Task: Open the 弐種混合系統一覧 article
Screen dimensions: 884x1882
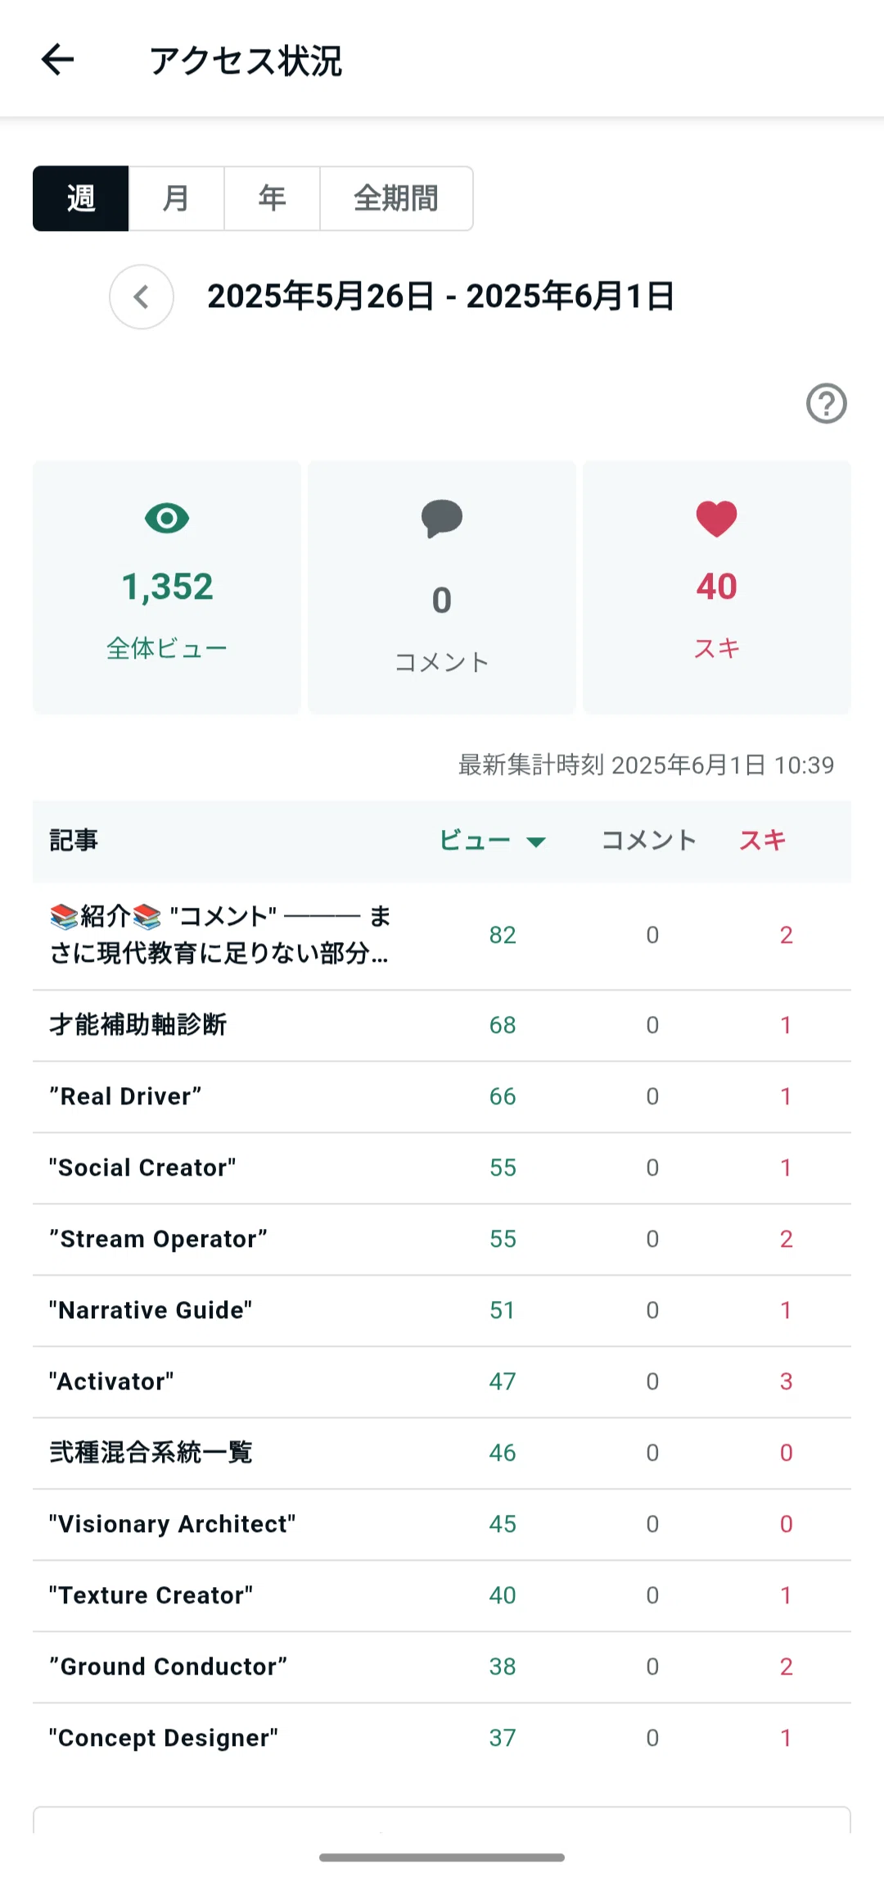Action: coord(442,1453)
